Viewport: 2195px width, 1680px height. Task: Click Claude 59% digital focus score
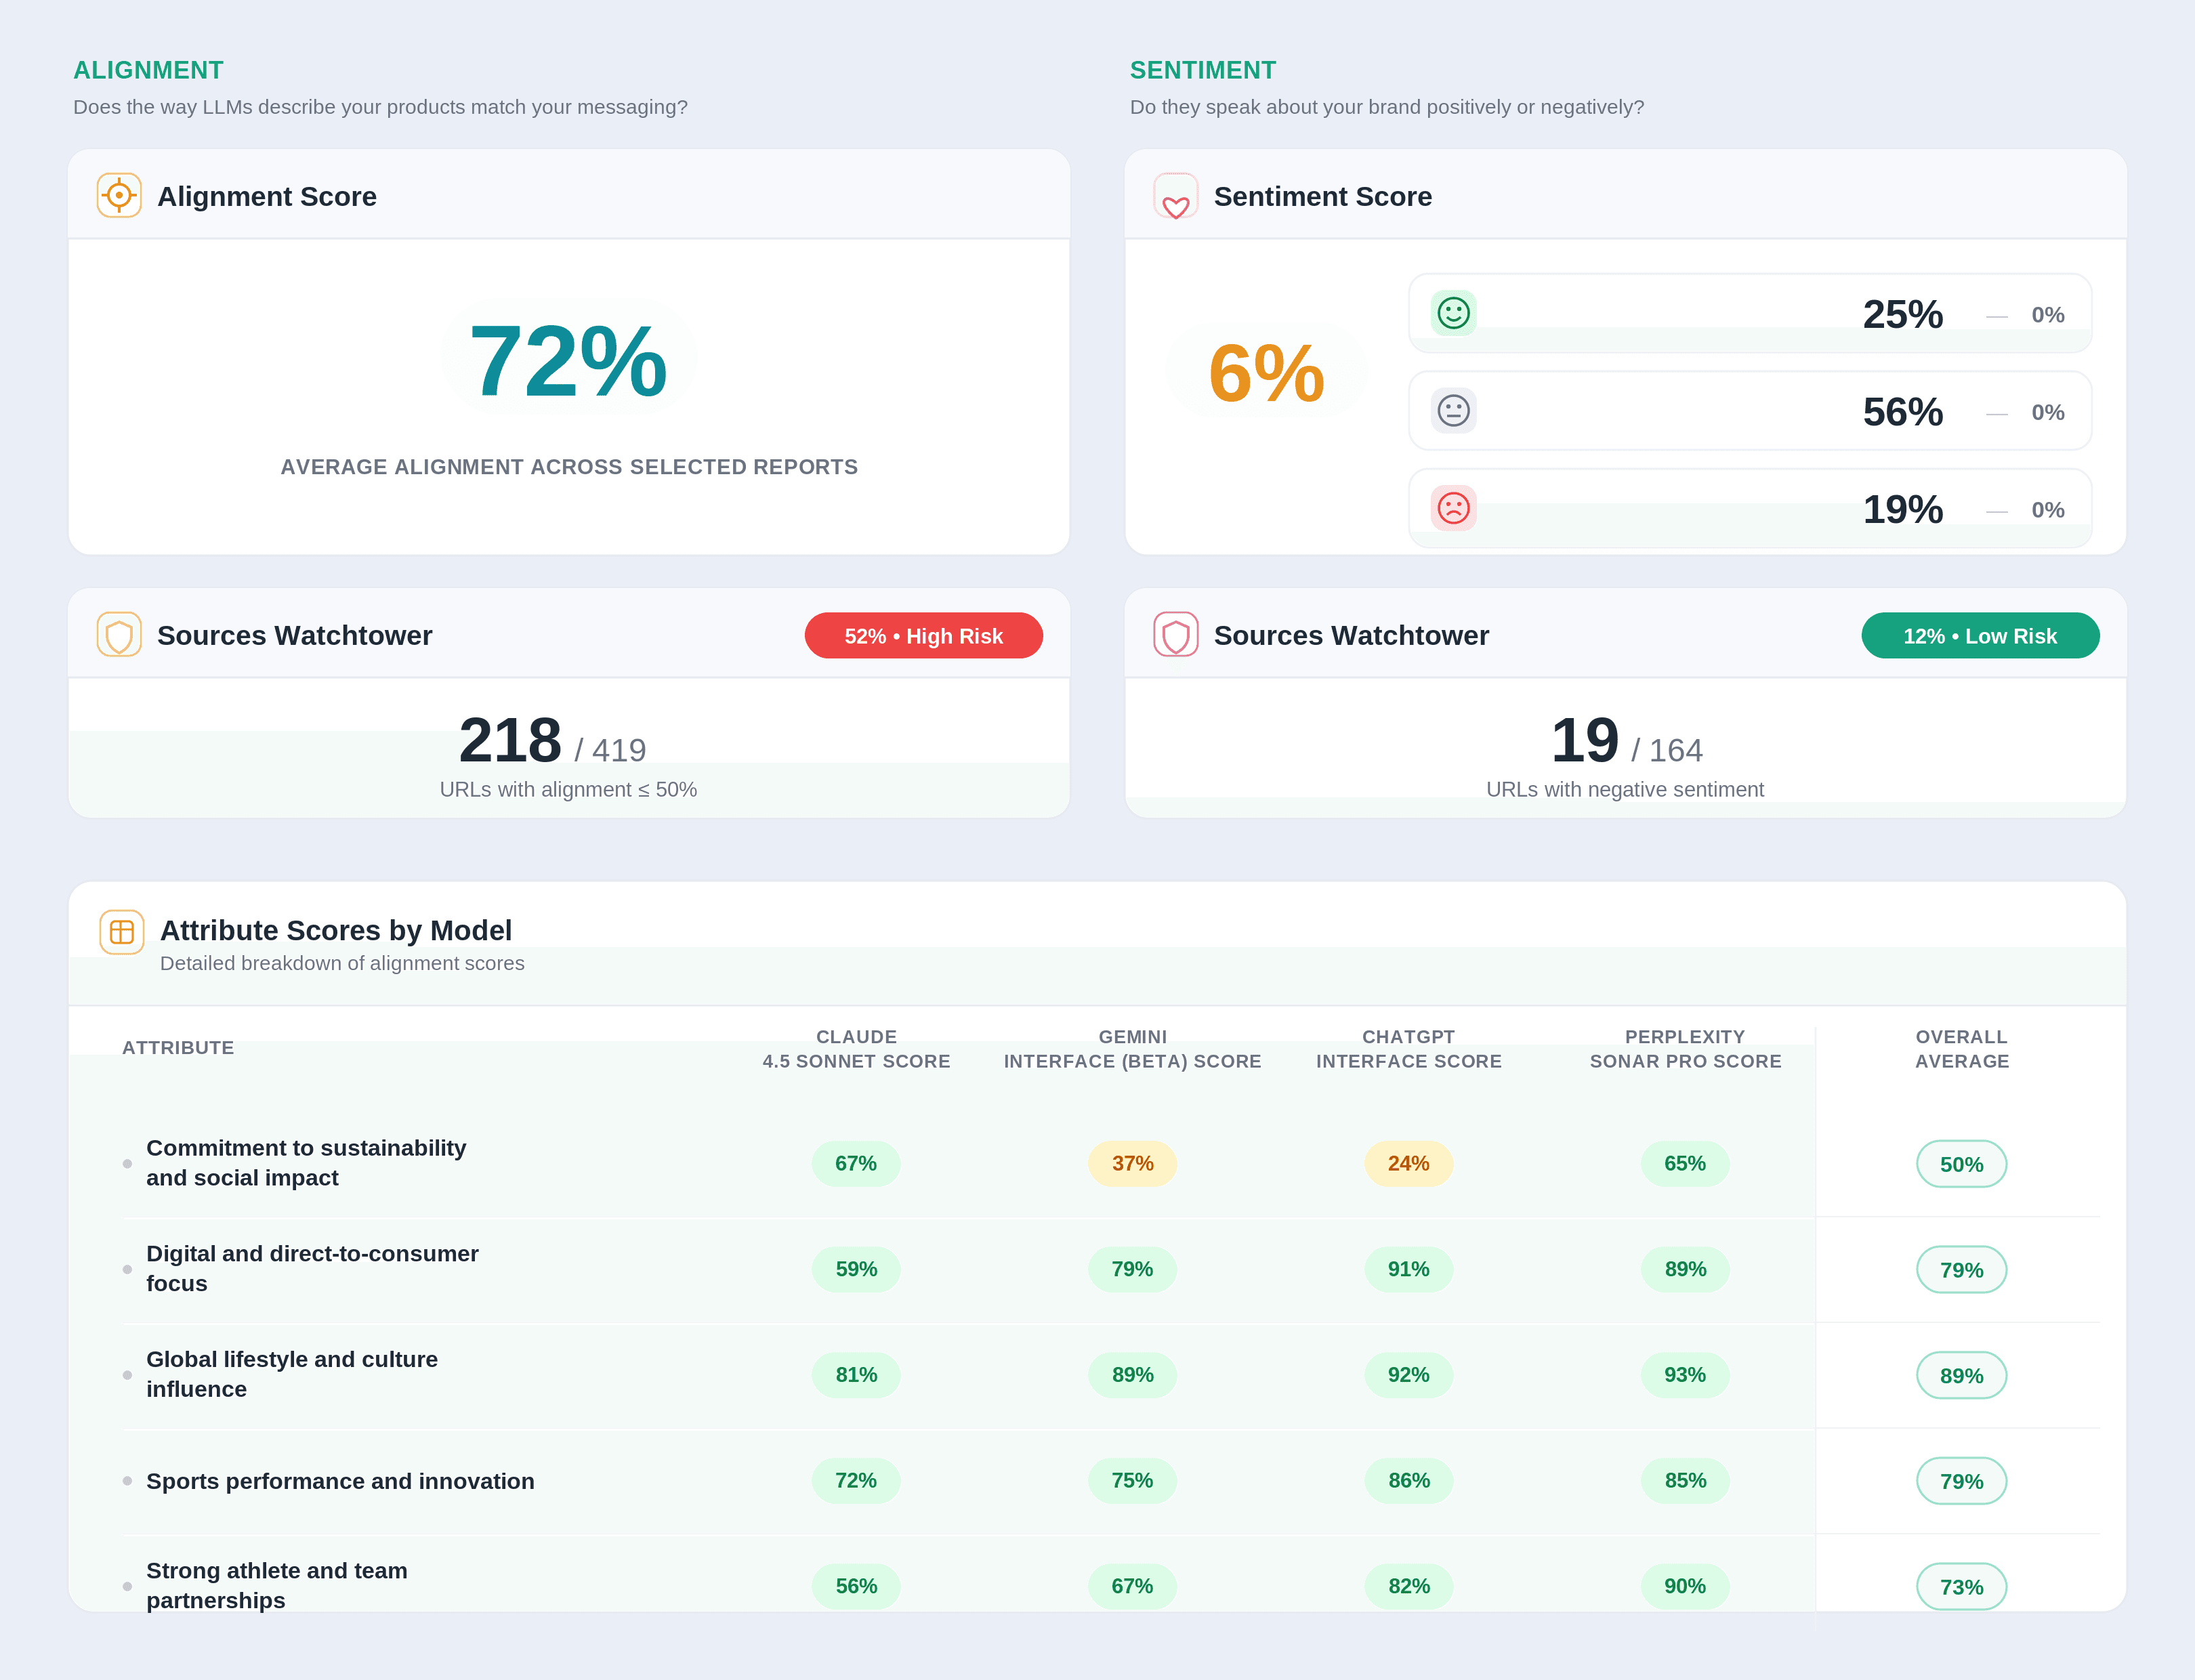856,1269
